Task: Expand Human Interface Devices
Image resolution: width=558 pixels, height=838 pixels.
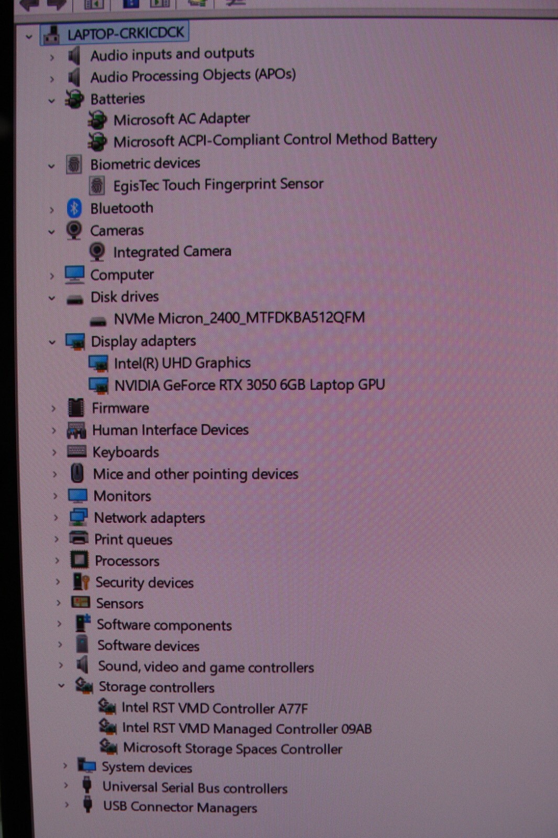Action: click(x=54, y=431)
